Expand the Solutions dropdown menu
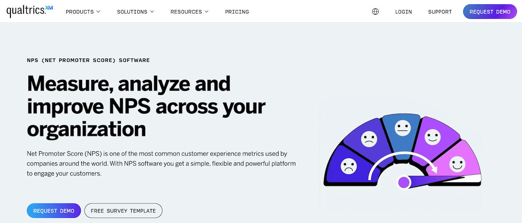The image size is (522, 223). [x=135, y=12]
